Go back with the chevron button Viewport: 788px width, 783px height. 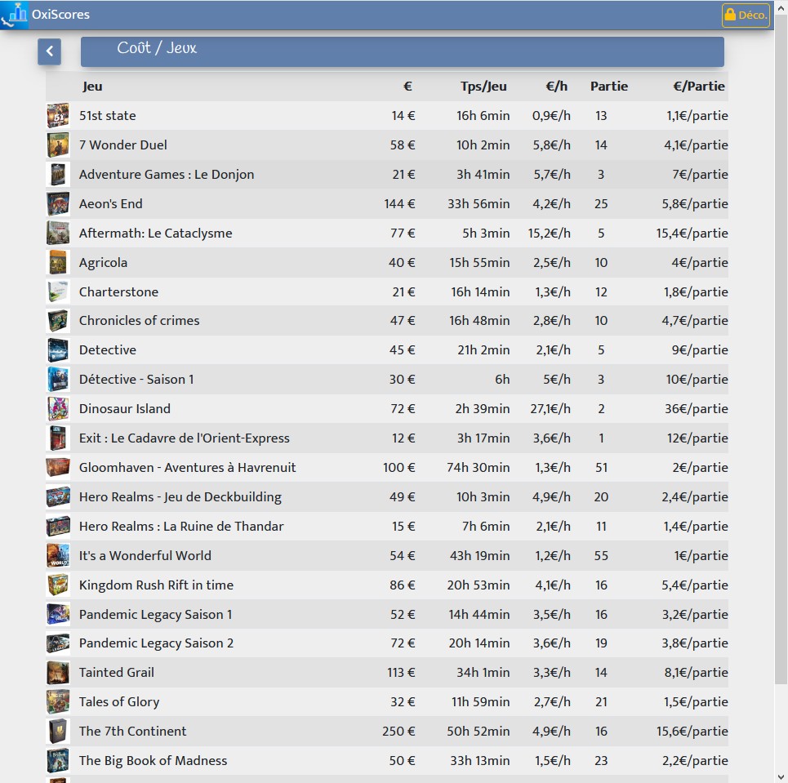49,51
